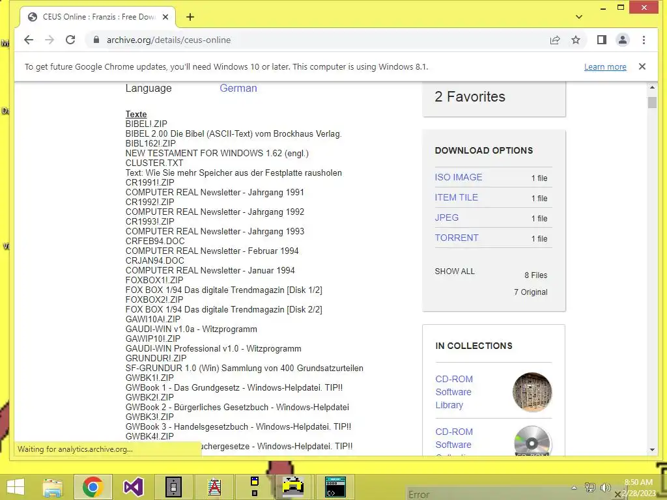Click the GRUNDUR!.ZIP file name
The image size is (667, 500).
pos(156,359)
